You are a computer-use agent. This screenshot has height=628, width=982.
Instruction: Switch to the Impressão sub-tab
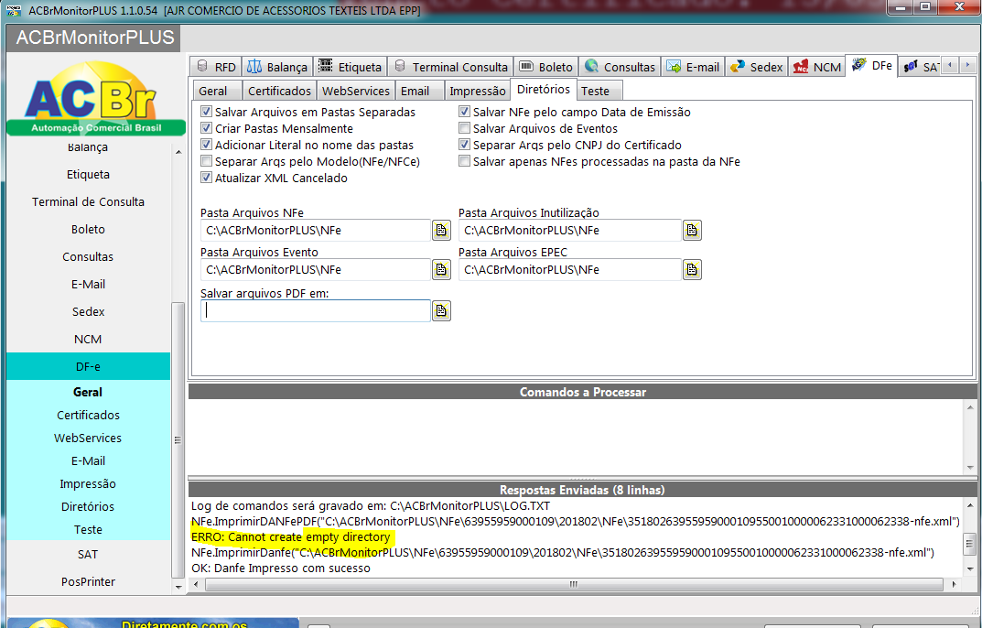[477, 91]
